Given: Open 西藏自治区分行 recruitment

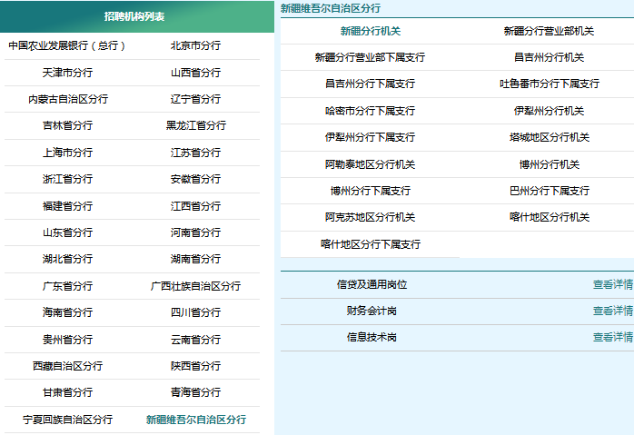Looking at the screenshot, I should (67, 366).
